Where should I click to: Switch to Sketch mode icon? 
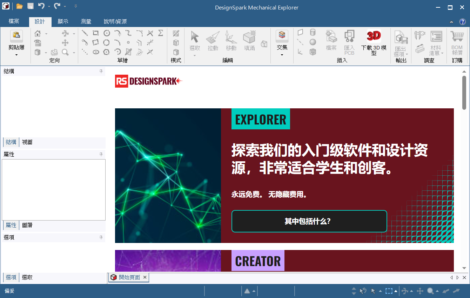click(x=176, y=33)
